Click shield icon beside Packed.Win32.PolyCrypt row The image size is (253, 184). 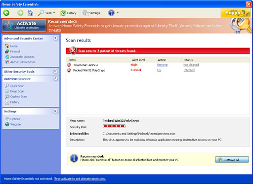(x=69, y=70)
